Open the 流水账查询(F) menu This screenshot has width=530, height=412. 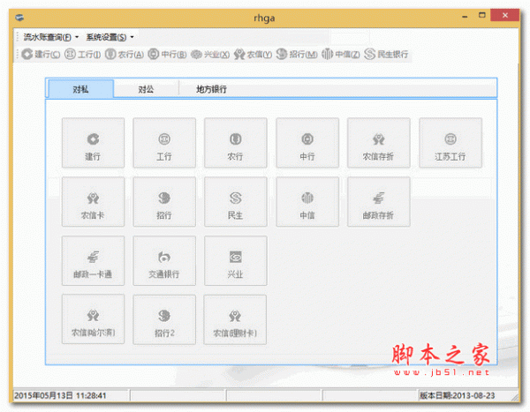48,37
